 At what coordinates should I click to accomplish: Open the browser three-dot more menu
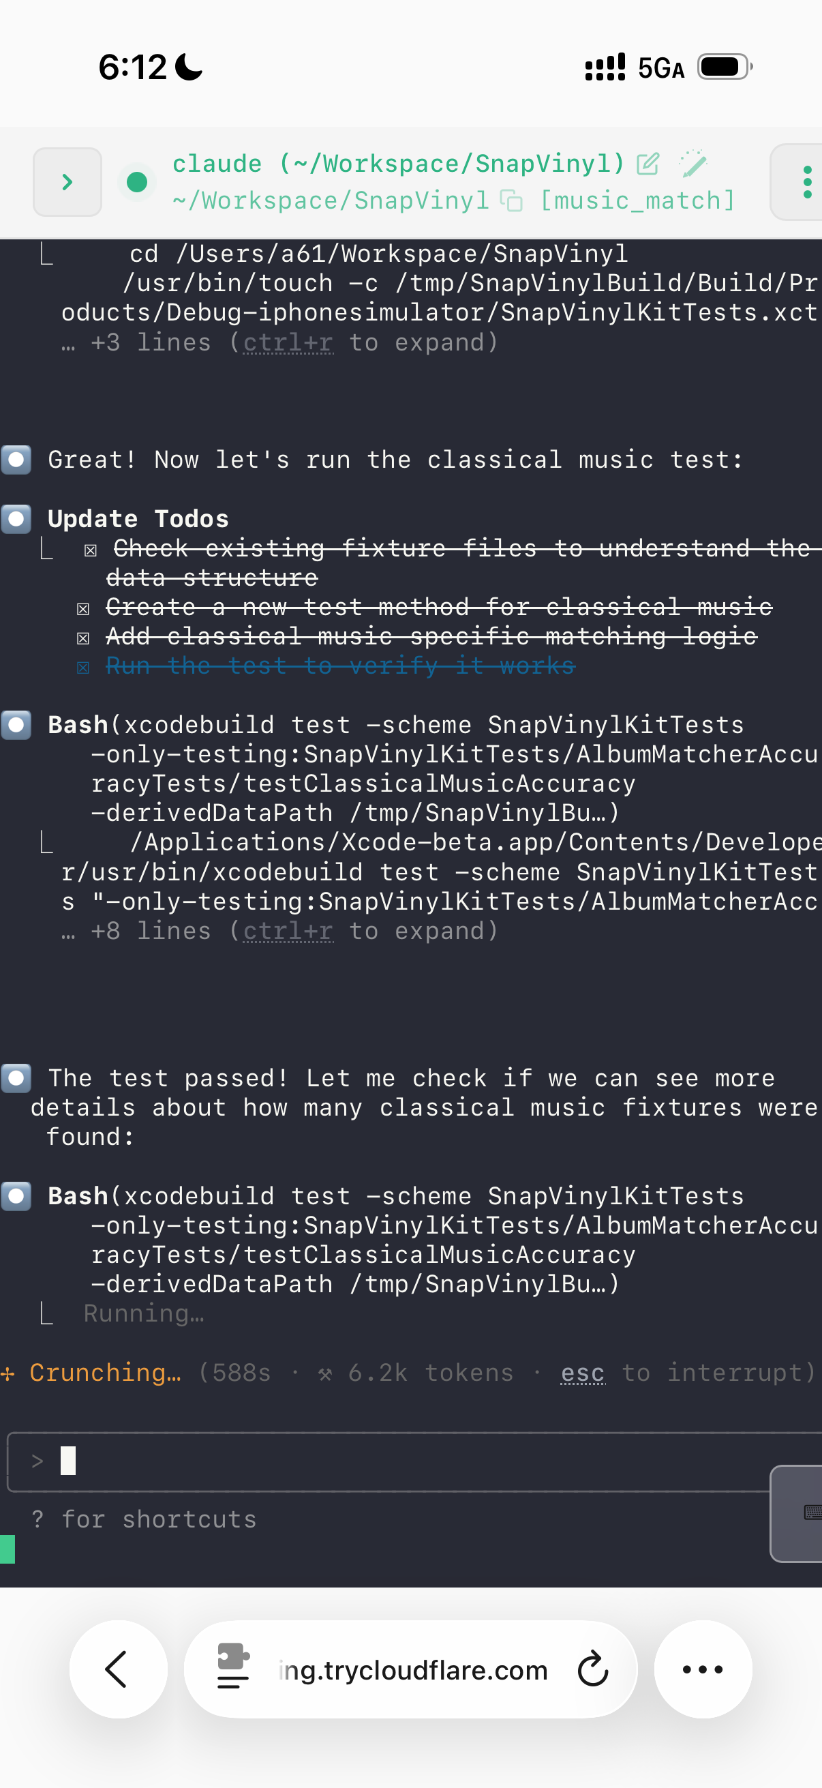click(x=703, y=1669)
